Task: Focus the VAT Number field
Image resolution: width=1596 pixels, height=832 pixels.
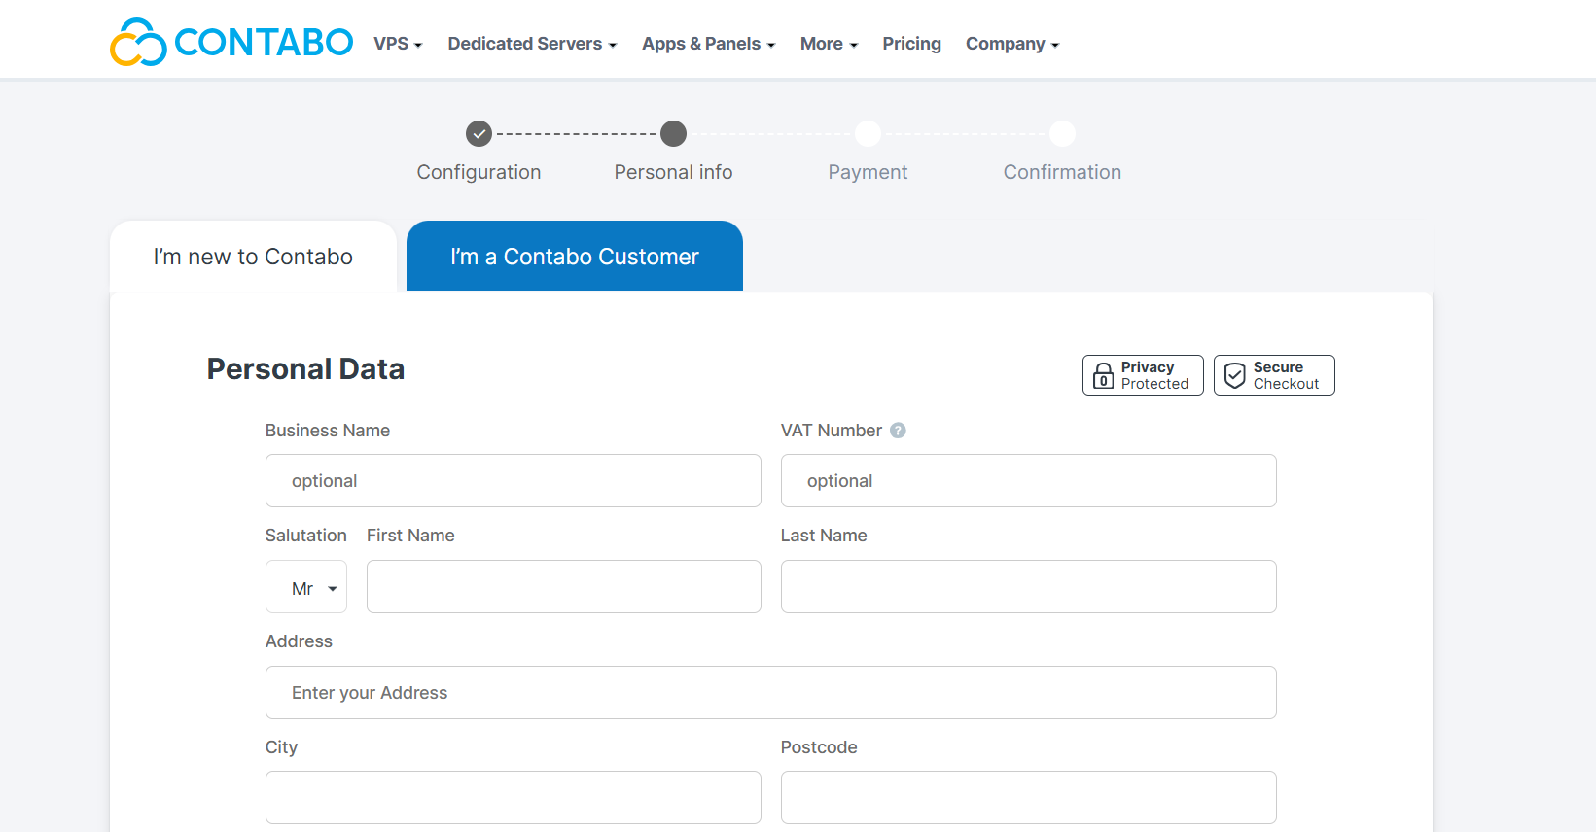Action: coord(1029,480)
